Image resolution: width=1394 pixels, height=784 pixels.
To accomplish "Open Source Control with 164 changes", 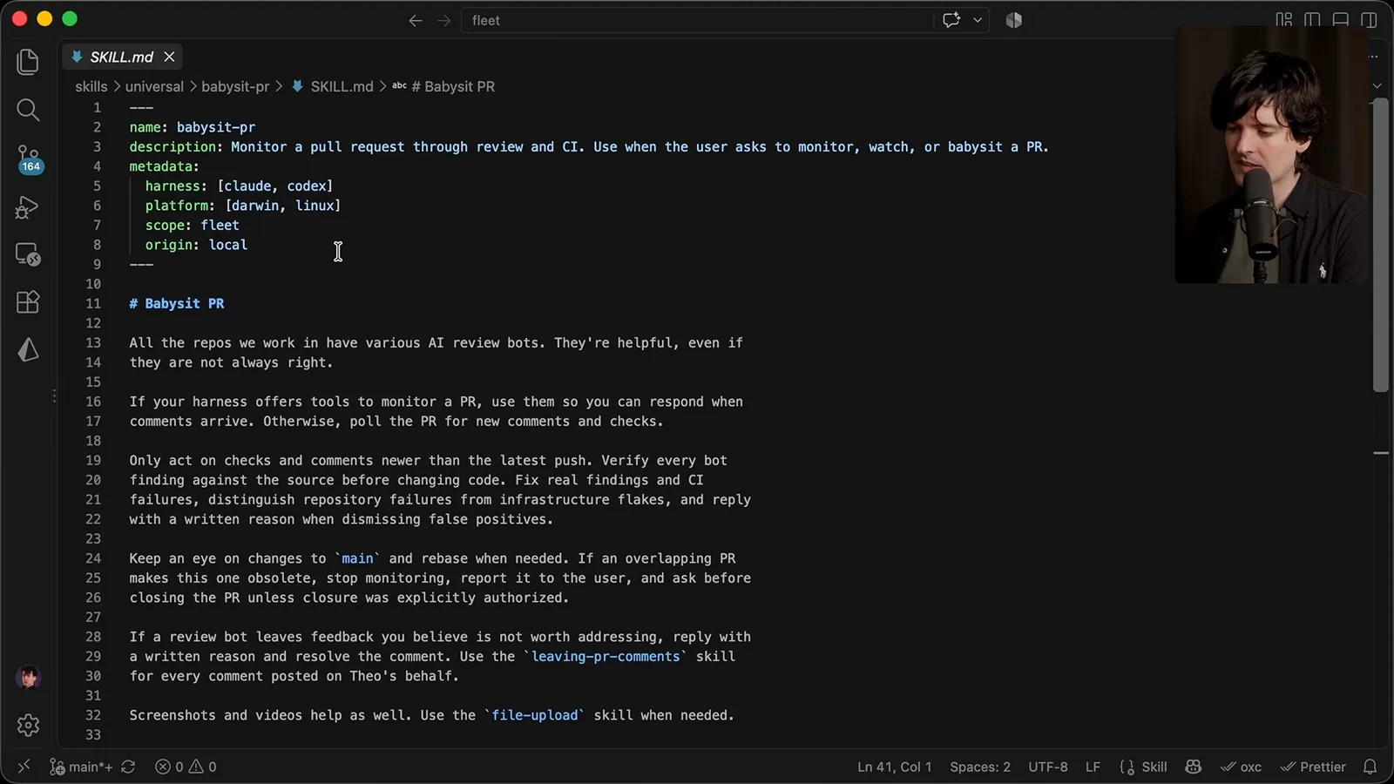I will (28, 159).
